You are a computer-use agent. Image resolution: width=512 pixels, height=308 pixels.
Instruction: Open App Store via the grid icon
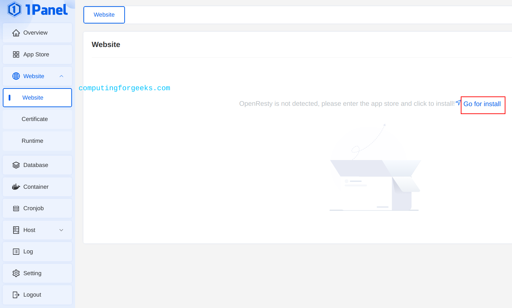coord(16,55)
